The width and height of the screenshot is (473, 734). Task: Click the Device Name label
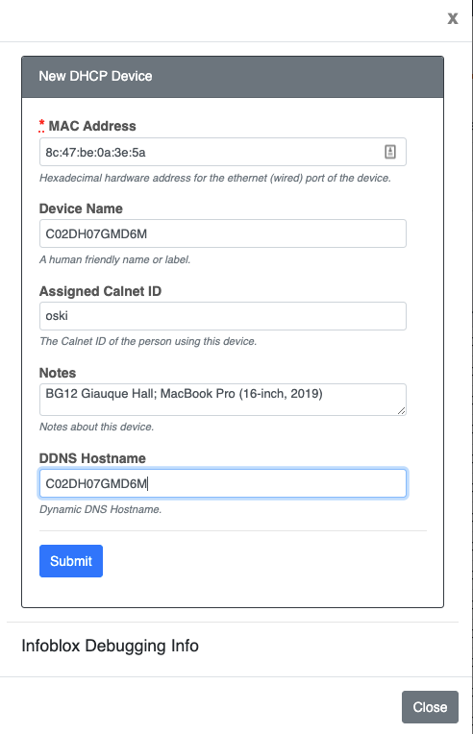81,208
